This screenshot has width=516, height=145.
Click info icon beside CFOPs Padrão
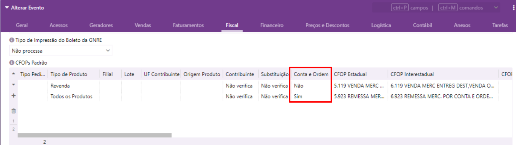12,63
